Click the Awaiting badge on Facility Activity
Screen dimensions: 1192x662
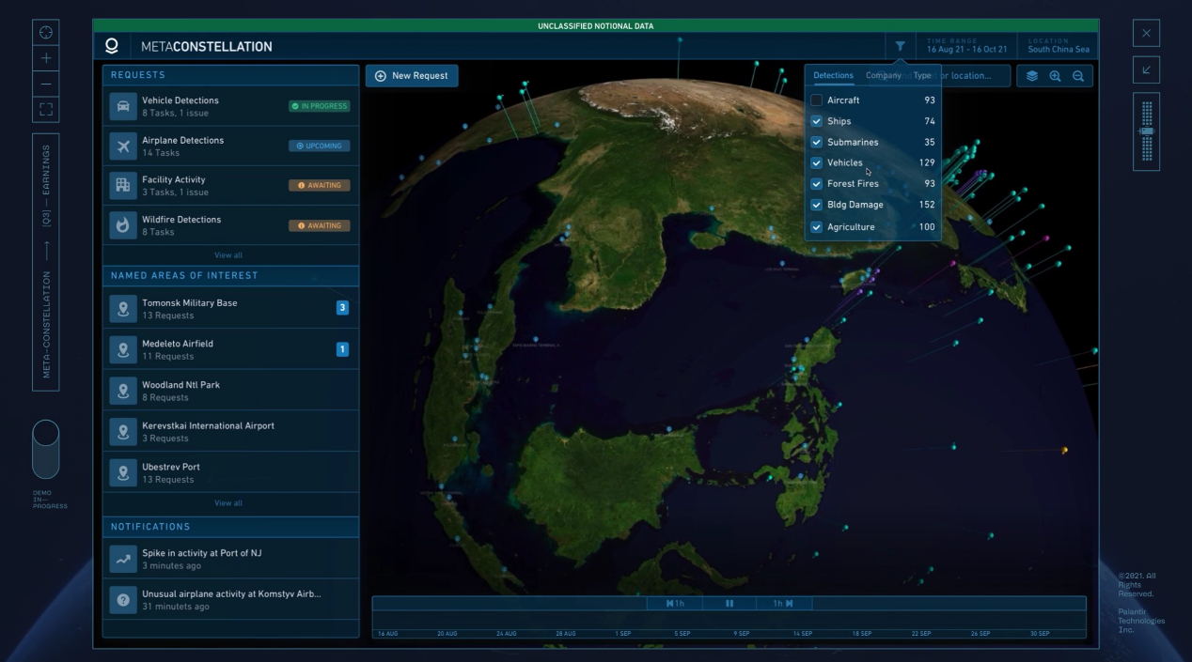(320, 185)
